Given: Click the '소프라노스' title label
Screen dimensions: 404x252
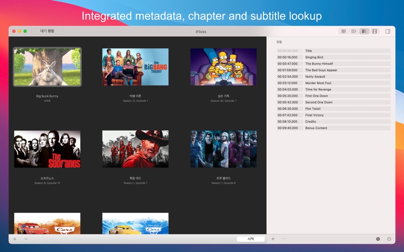Looking at the screenshot, I should pyautogui.click(x=47, y=178).
